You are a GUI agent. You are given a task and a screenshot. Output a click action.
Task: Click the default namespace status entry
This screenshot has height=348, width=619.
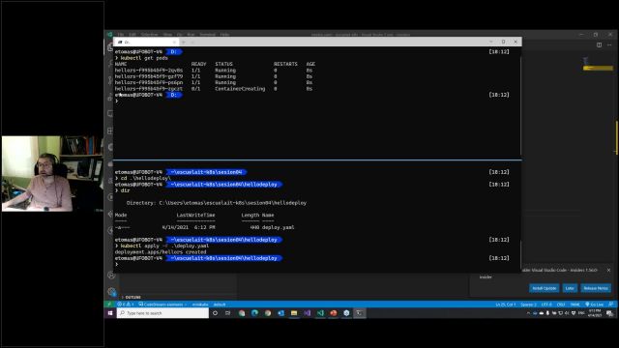[x=220, y=304]
